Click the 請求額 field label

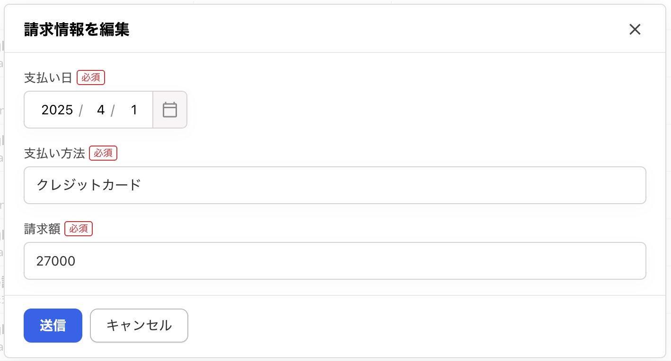[42, 229]
